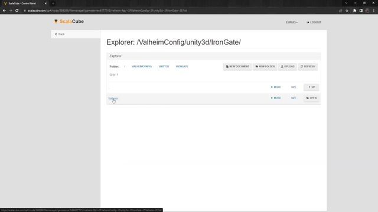Click SIZE in the Valheim folder row
Screen dimensions: 378x212
(x=294, y=98)
